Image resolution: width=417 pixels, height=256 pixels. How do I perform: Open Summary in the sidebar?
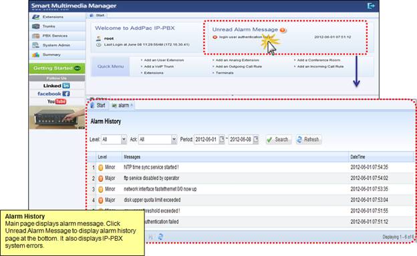coord(57,55)
